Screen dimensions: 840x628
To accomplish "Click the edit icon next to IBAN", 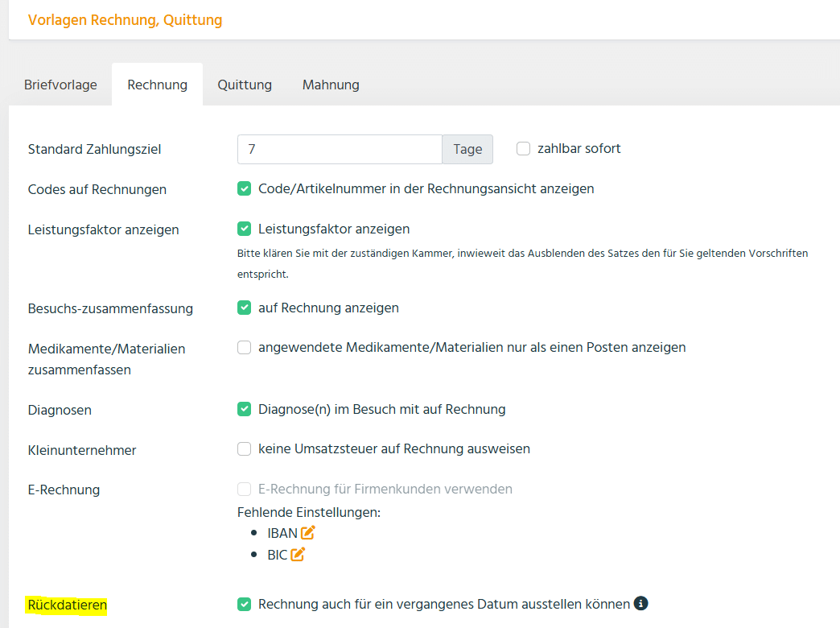I will tap(308, 533).
